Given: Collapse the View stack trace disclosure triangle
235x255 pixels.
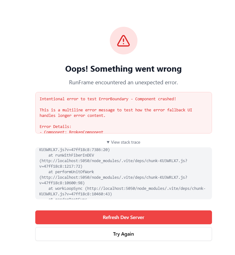Looking at the screenshot, I should click(108, 142).
